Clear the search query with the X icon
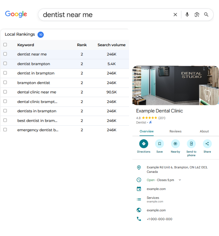 tap(175, 14)
